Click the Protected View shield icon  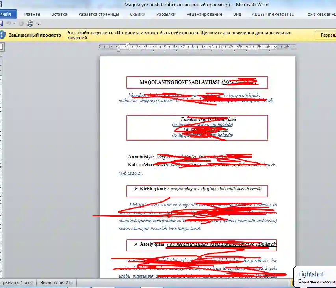click(x=2, y=35)
